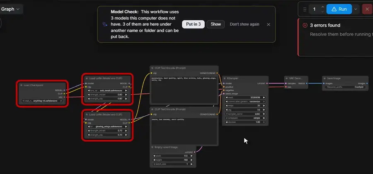Open the Run options dropdown chevron

[x=356, y=9]
